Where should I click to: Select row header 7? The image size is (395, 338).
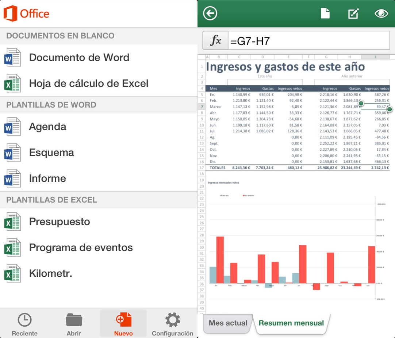[202, 107]
